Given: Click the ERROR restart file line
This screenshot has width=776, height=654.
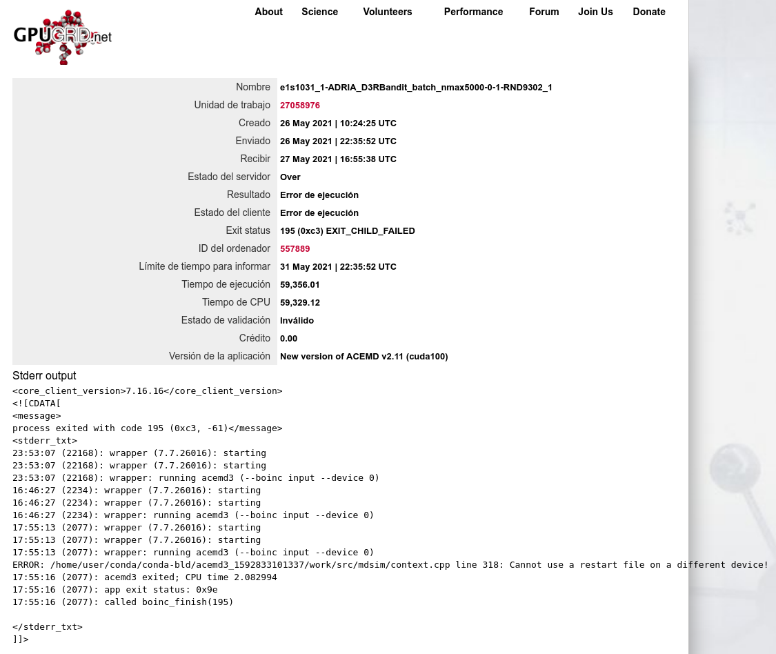Looking at the screenshot, I should tap(390, 564).
